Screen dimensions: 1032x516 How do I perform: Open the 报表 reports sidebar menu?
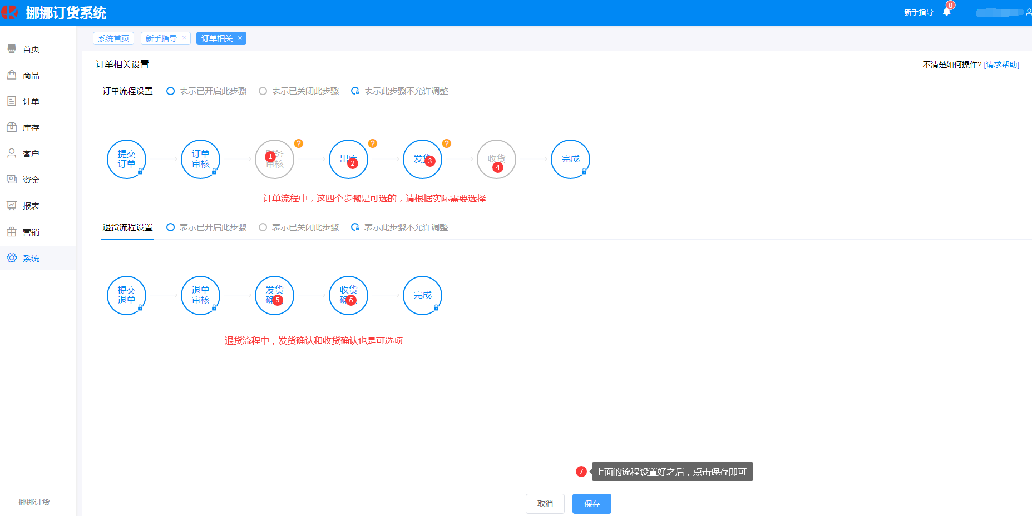tap(31, 206)
